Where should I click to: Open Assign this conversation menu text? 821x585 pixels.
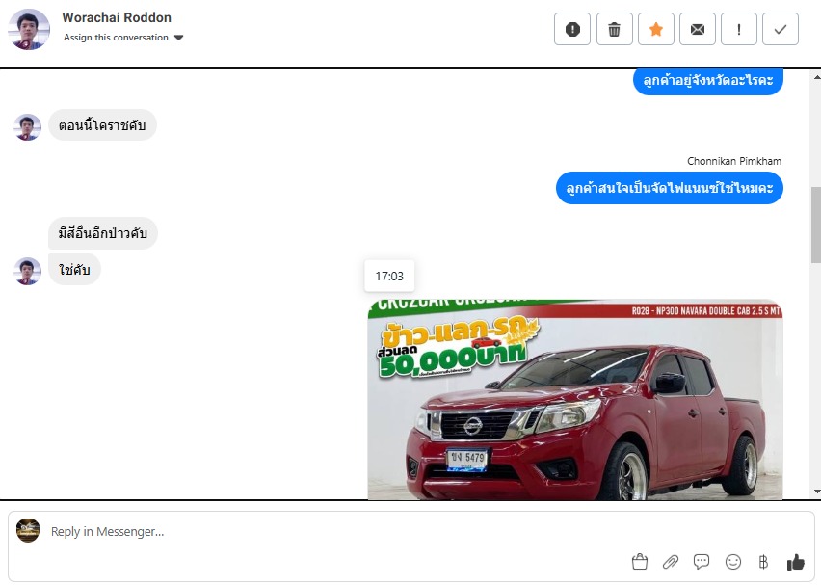click(116, 38)
